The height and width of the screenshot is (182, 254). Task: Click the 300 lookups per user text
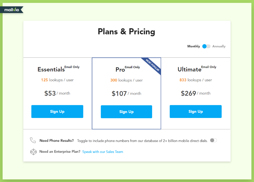pyautogui.click(x=126, y=80)
